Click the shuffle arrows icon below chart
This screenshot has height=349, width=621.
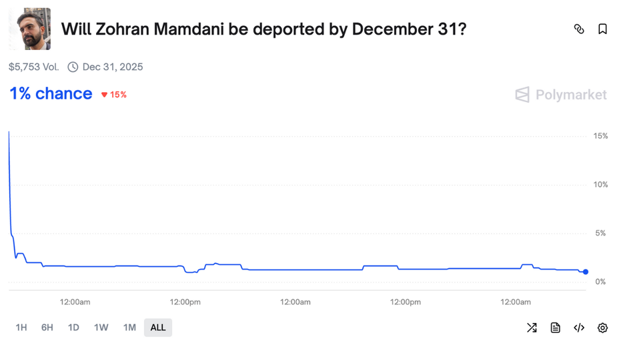click(532, 328)
